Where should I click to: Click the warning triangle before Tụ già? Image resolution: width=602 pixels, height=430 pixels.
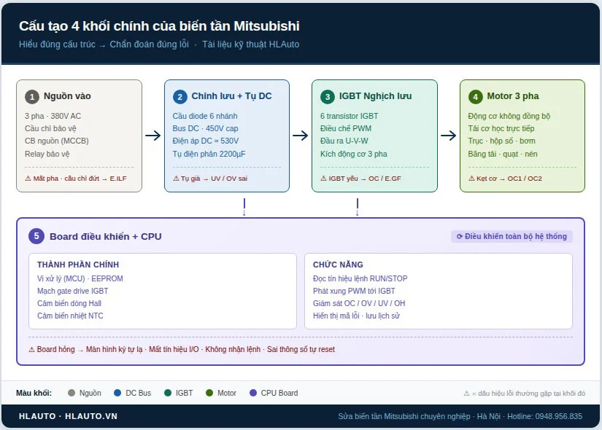(x=176, y=179)
